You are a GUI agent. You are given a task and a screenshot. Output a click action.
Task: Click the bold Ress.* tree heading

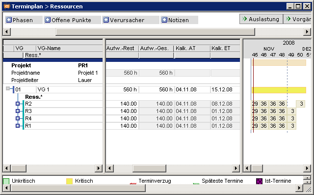tap(34, 97)
